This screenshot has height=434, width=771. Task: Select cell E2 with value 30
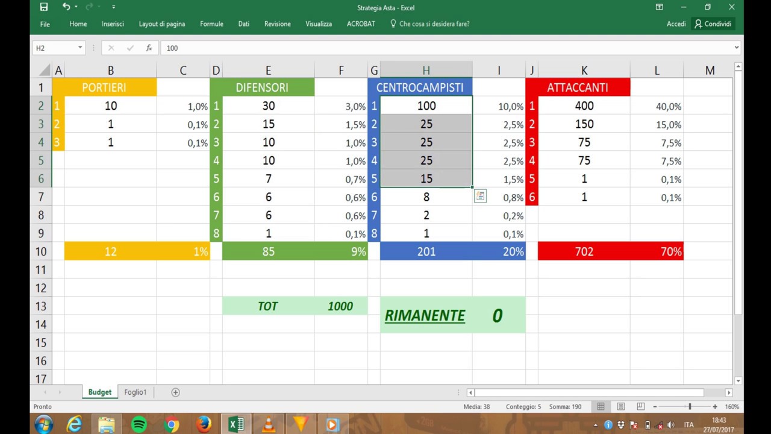[268, 105]
